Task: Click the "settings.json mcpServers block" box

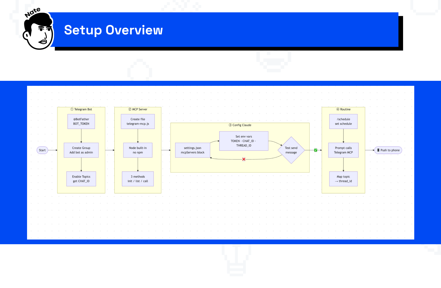Action: (193, 150)
